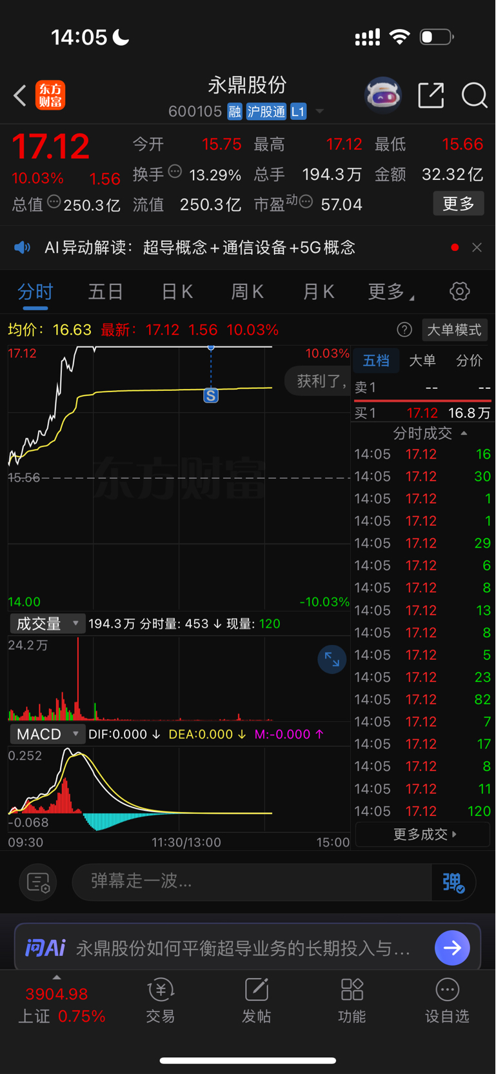Open MACD indicator dropdown

pos(46,734)
